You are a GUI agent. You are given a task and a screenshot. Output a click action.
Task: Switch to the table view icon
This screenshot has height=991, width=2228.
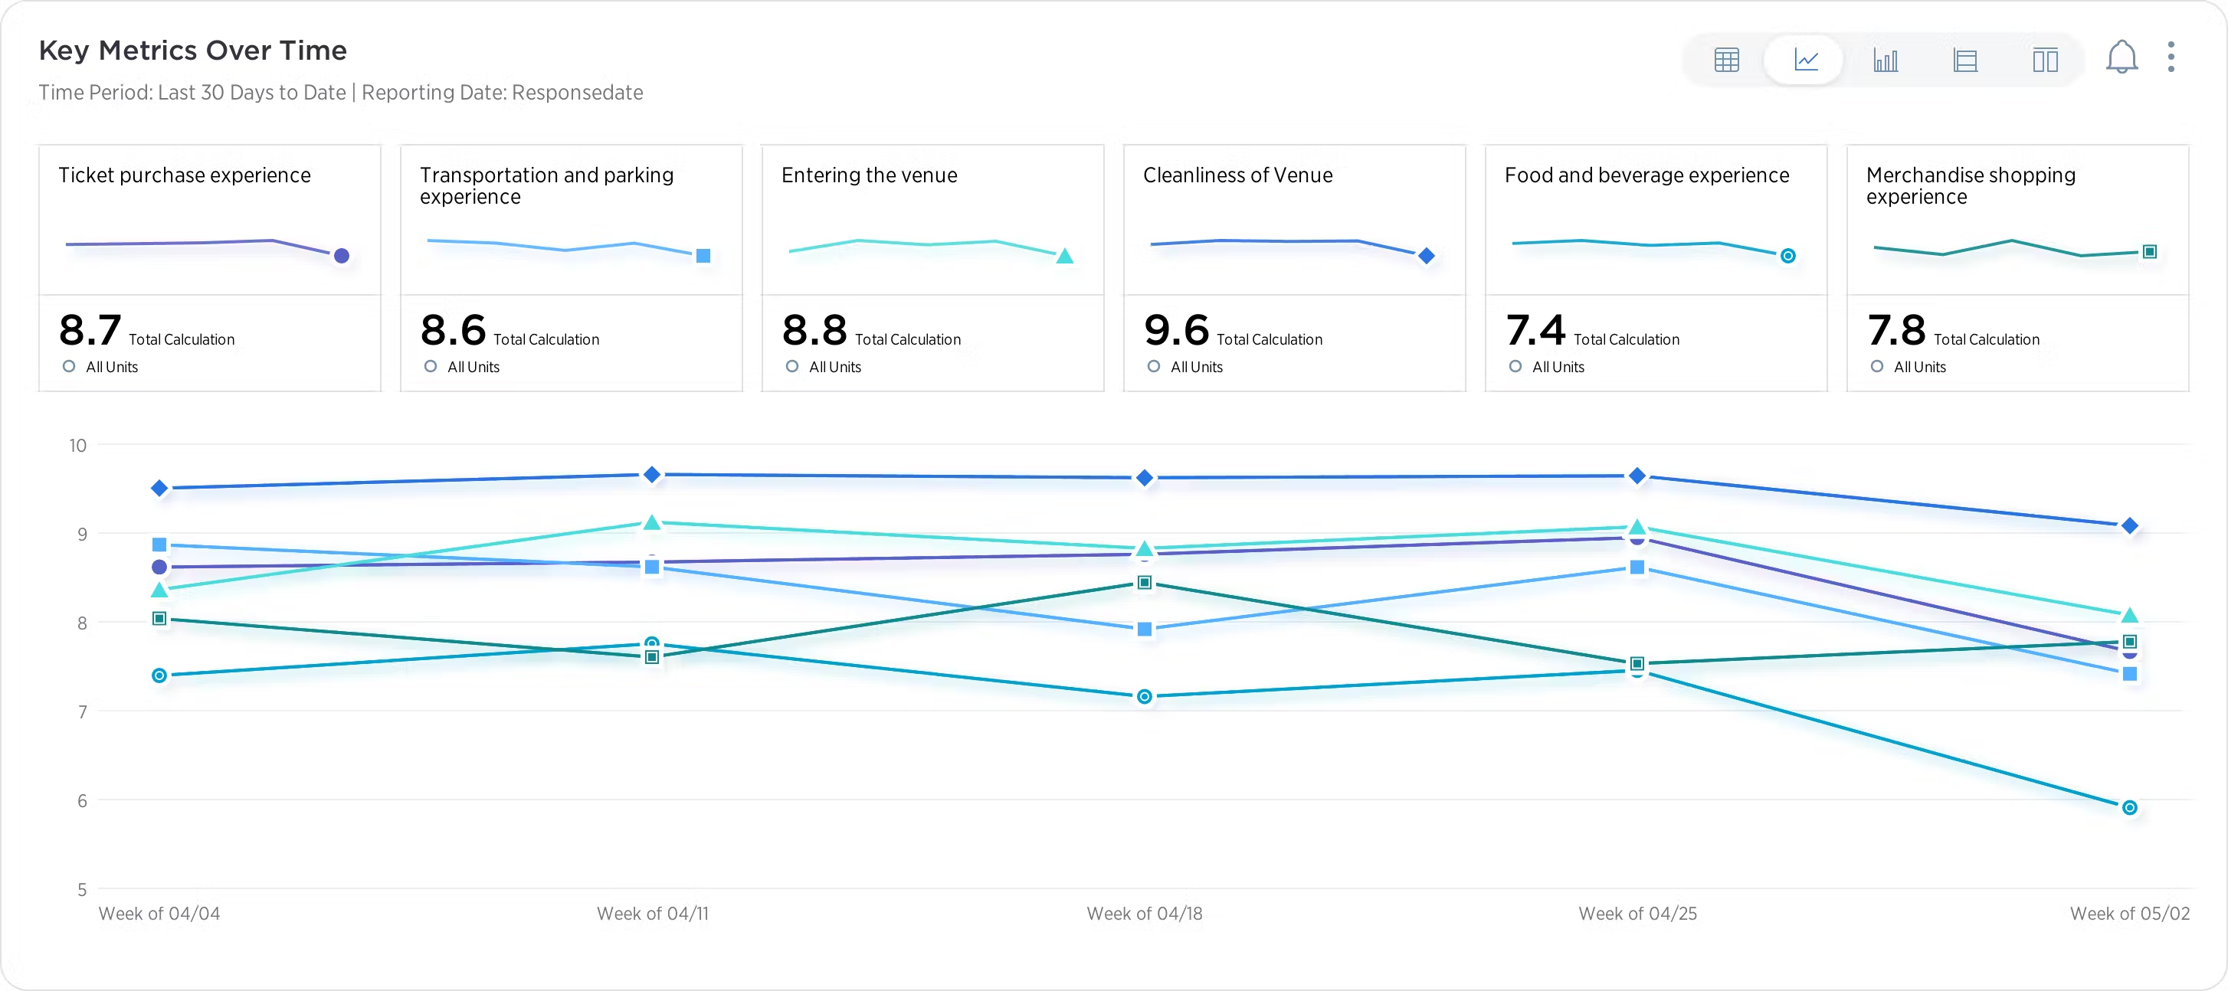(x=1726, y=60)
